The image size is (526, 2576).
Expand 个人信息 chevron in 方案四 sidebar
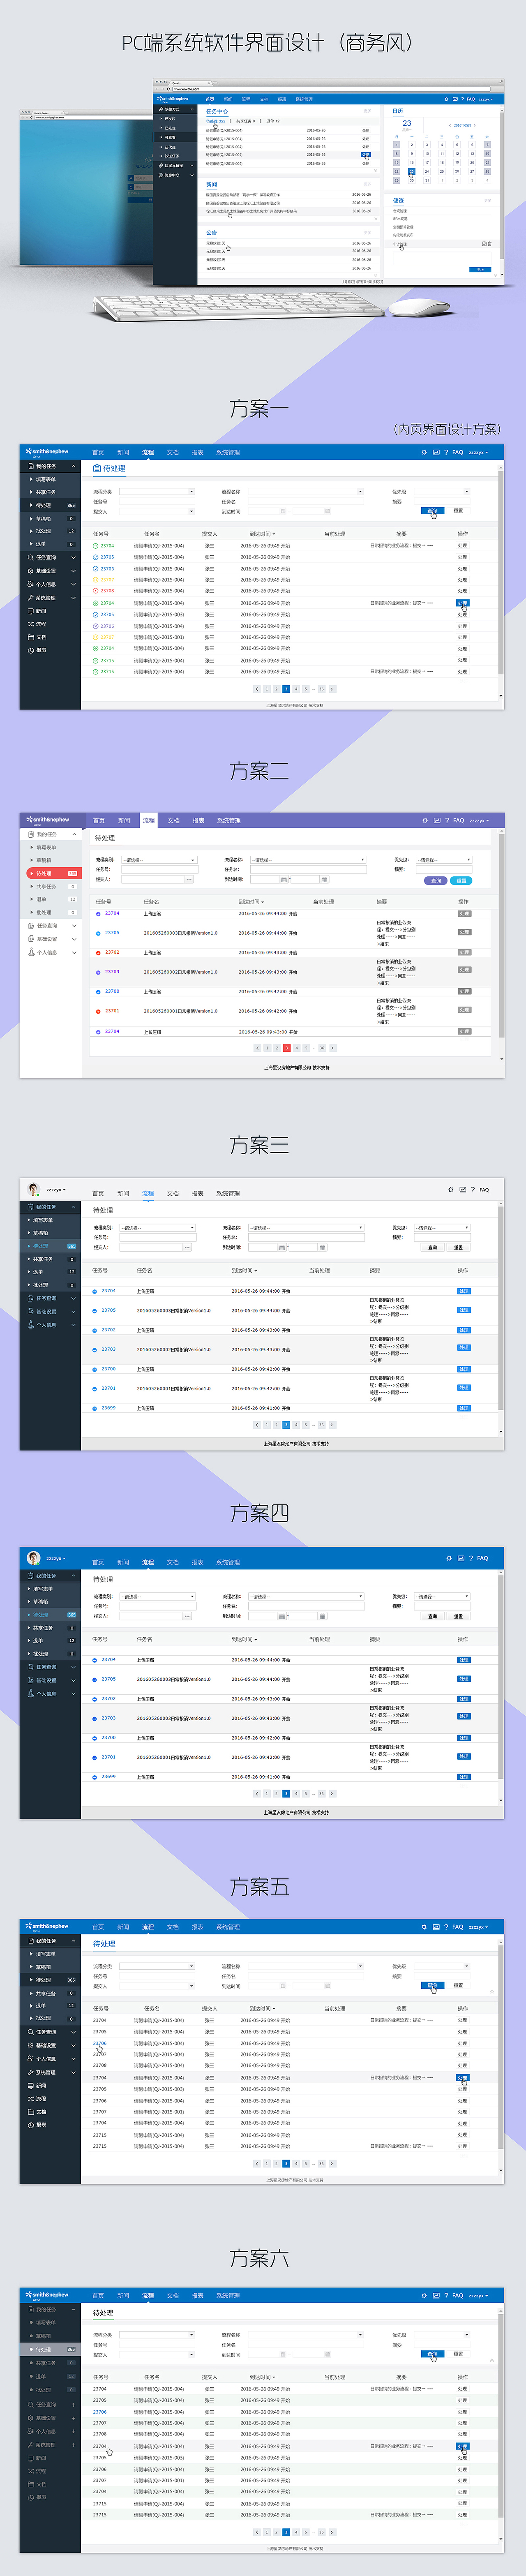[x=74, y=1694]
